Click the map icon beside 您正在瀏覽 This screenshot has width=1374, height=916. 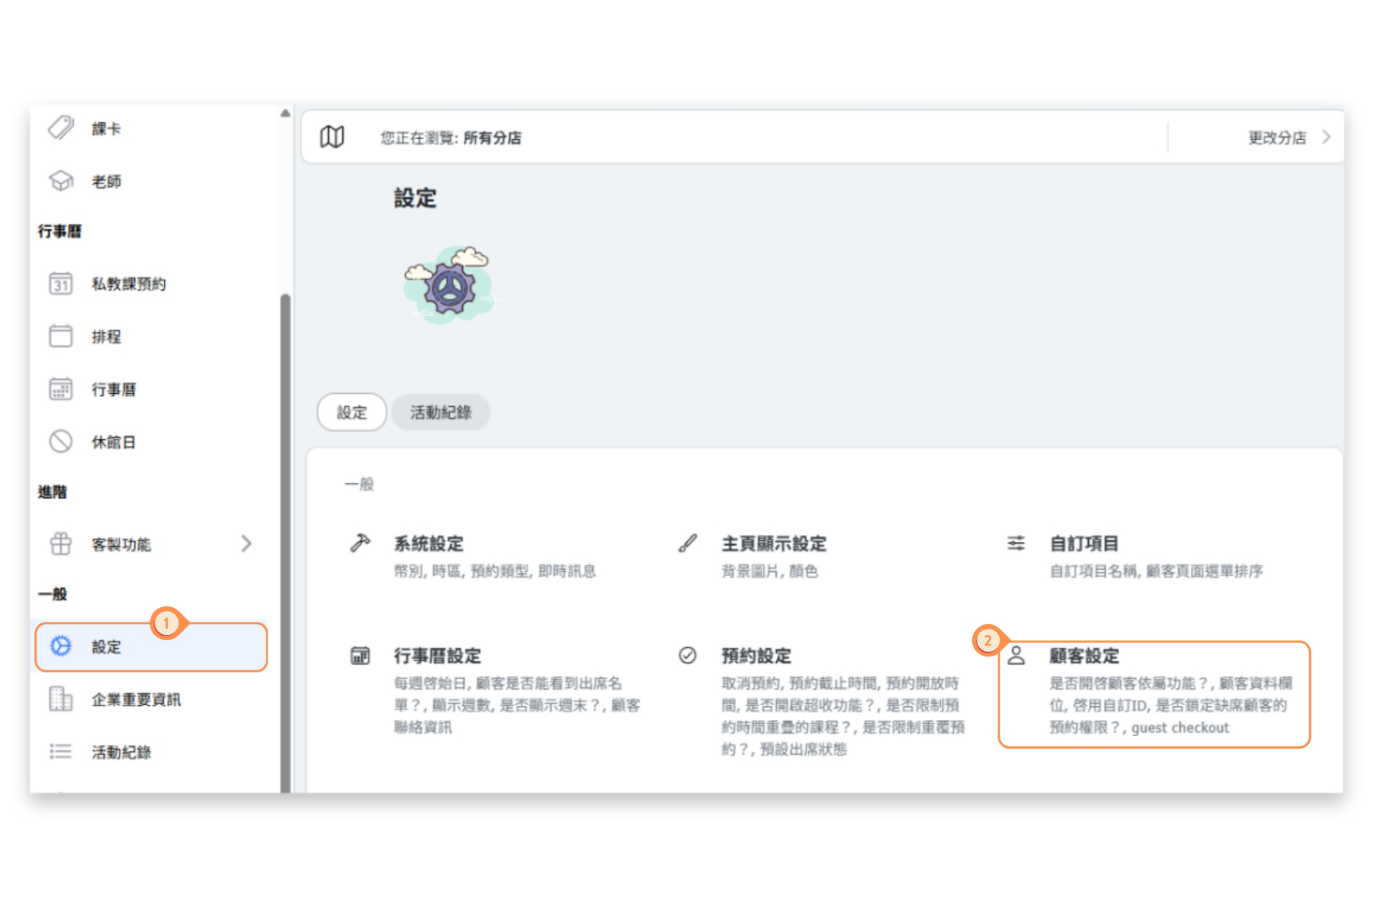[332, 137]
